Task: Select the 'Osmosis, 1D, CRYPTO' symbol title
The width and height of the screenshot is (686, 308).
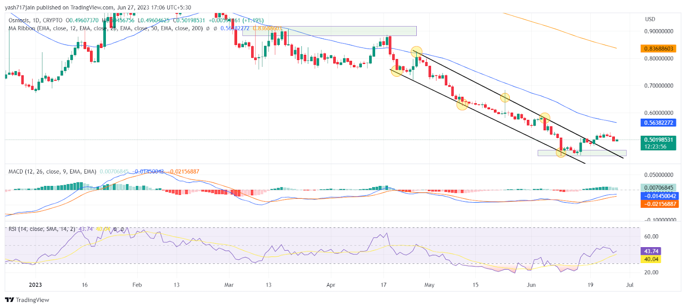Action: click(36, 20)
